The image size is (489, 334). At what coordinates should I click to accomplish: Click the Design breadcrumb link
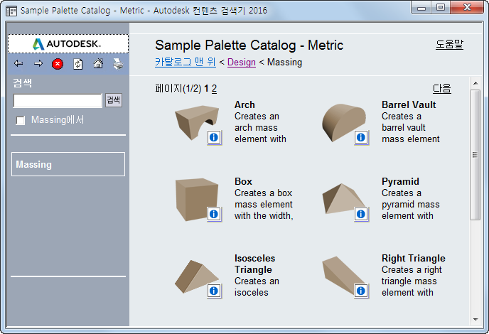point(242,62)
